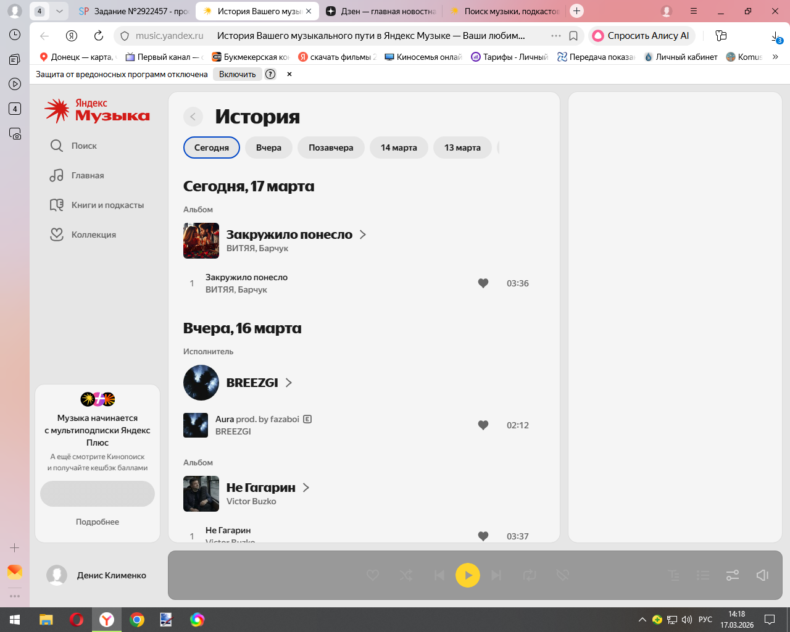The width and height of the screenshot is (790, 632).
Task: Switch to the Дзен news tab
Action: pos(380,11)
